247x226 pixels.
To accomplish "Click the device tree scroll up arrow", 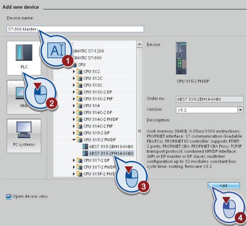I will coord(140,44).
